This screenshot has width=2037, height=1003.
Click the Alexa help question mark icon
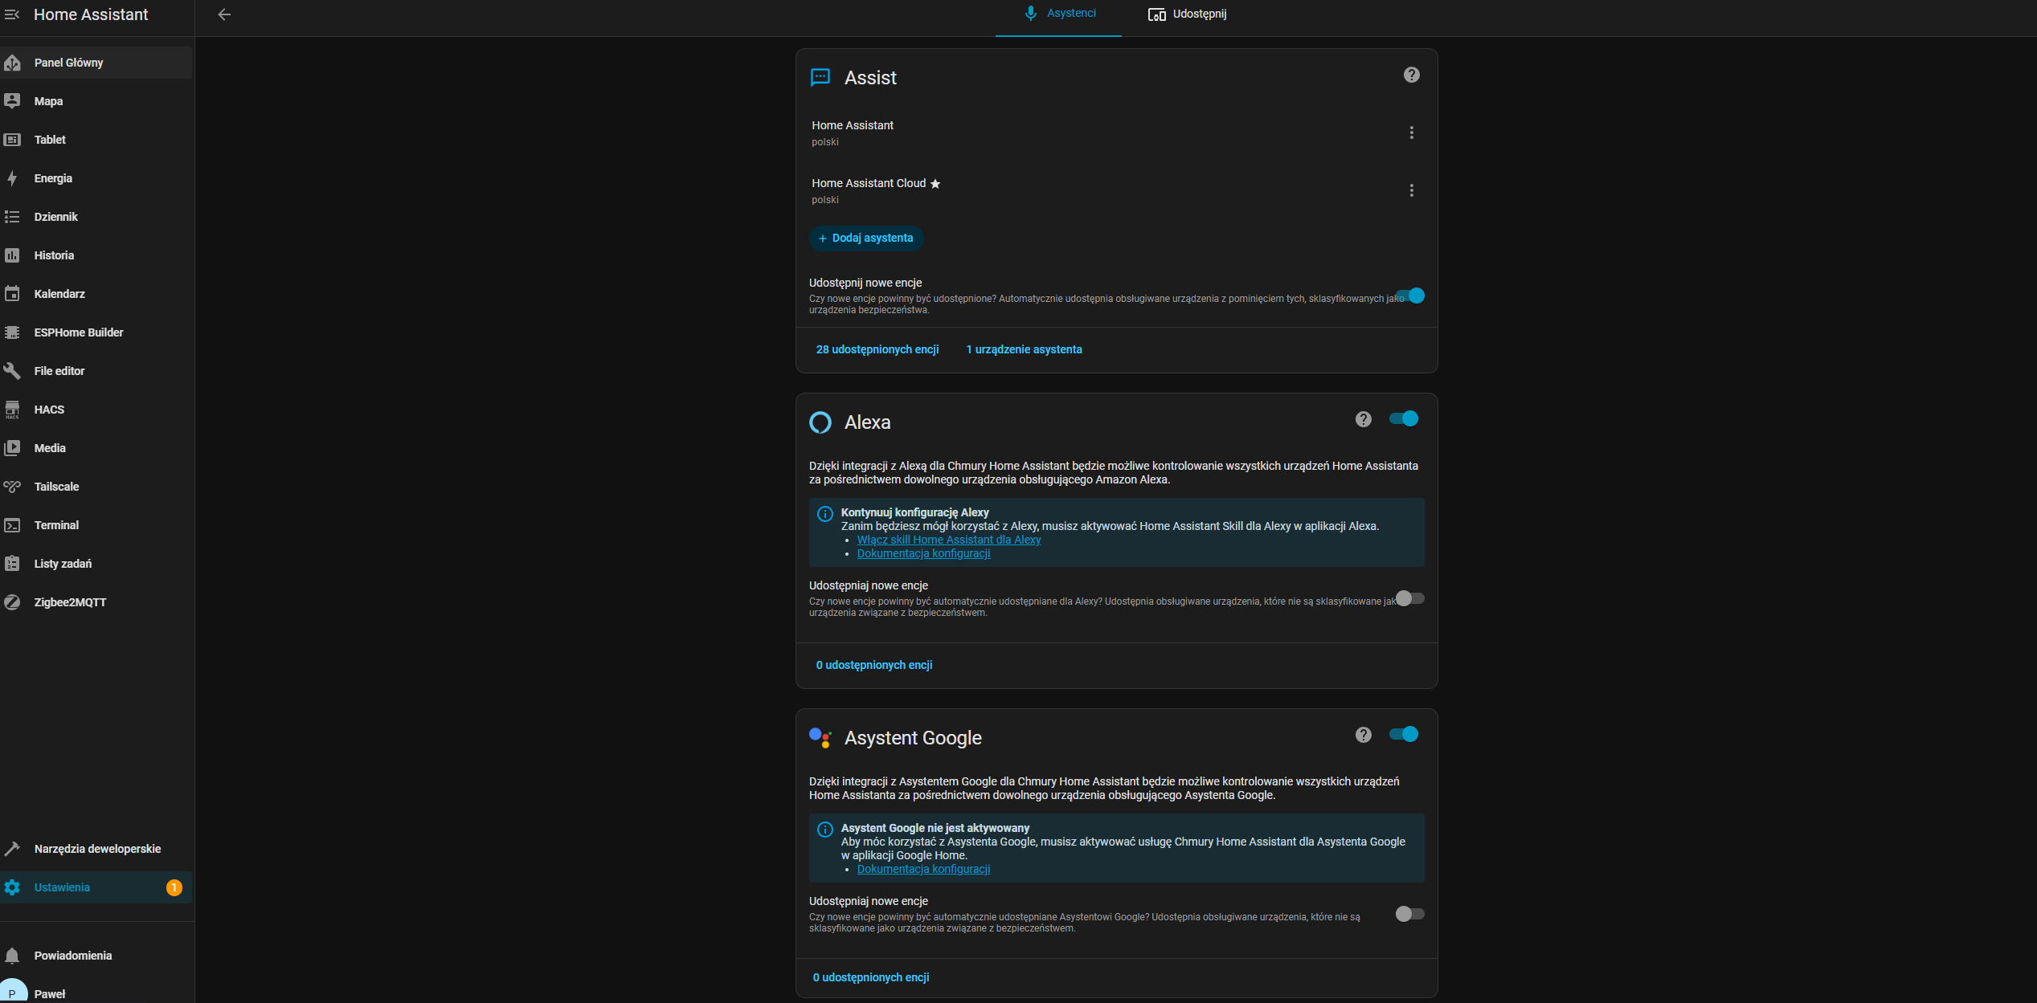1363,419
